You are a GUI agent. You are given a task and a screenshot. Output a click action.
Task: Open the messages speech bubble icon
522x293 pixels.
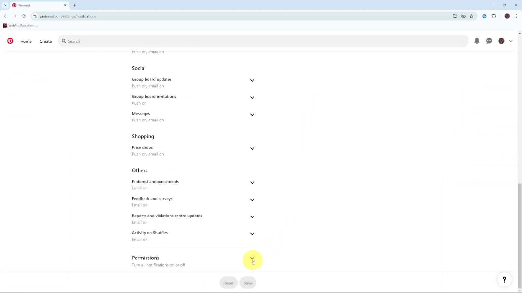(489, 41)
